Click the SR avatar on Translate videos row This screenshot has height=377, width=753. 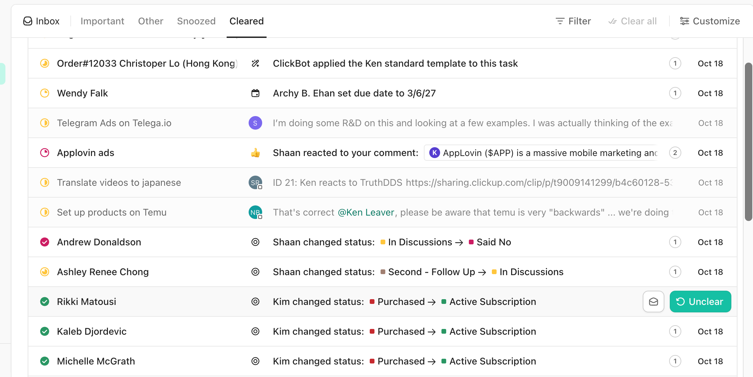(x=255, y=182)
